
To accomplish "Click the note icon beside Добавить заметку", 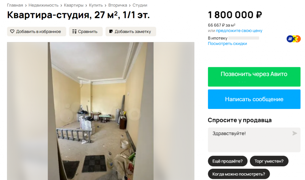I will [111, 31].
